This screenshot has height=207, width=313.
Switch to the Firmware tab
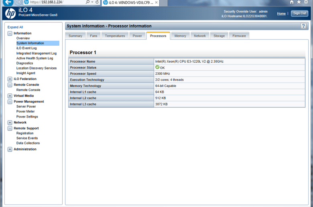[239, 36]
